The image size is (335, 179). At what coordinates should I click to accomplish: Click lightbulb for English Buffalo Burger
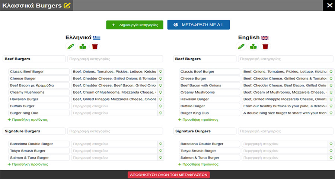coord(331,106)
